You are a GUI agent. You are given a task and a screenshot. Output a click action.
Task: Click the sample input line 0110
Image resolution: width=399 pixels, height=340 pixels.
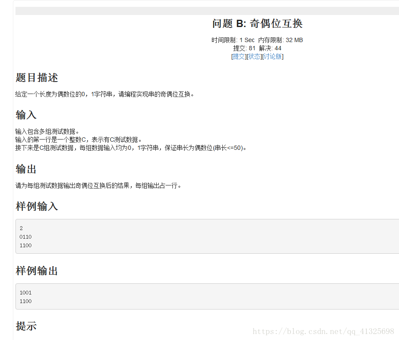(25, 237)
